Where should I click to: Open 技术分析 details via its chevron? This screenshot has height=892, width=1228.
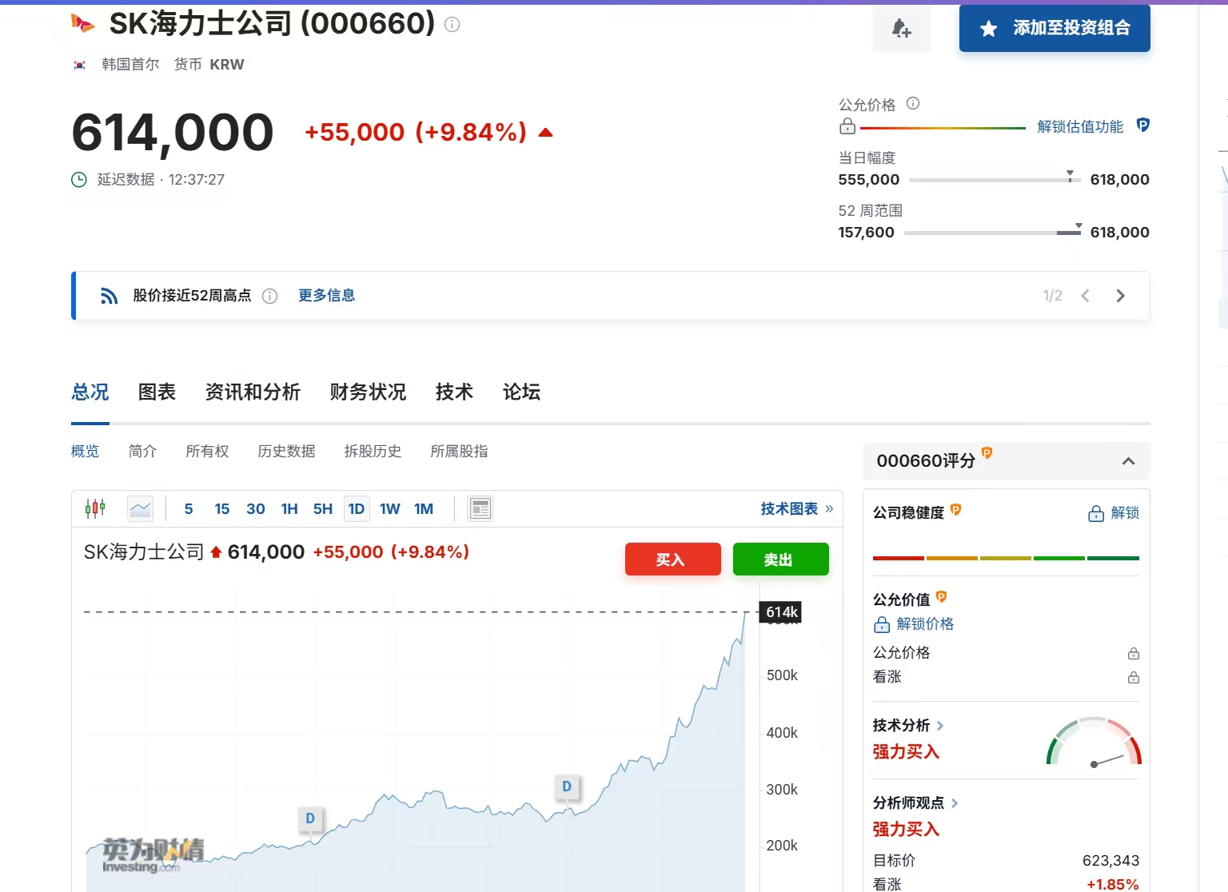(x=940, y=726)
